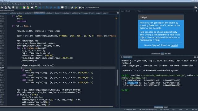The width and height of the screenshot is (198, 111).
Task: Click the working directory path field
Action: [x=140, y=7]
